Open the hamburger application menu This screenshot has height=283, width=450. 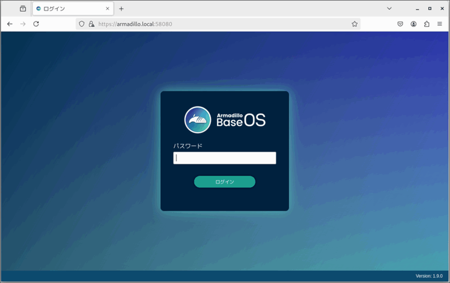click(440, 24)
